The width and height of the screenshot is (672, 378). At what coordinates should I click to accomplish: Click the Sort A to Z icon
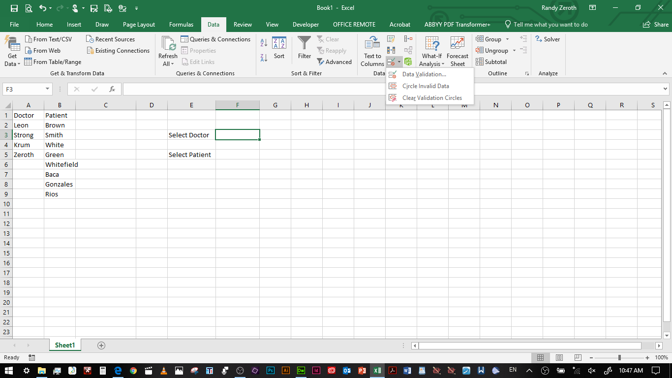point(264,43)
